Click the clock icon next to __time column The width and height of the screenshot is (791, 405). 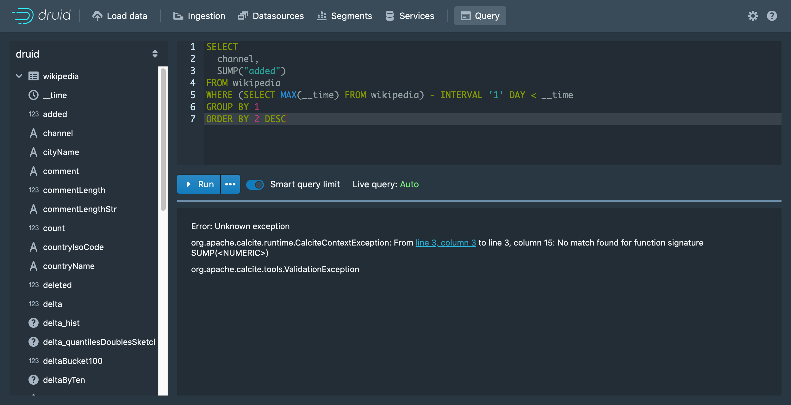[34, 95]
